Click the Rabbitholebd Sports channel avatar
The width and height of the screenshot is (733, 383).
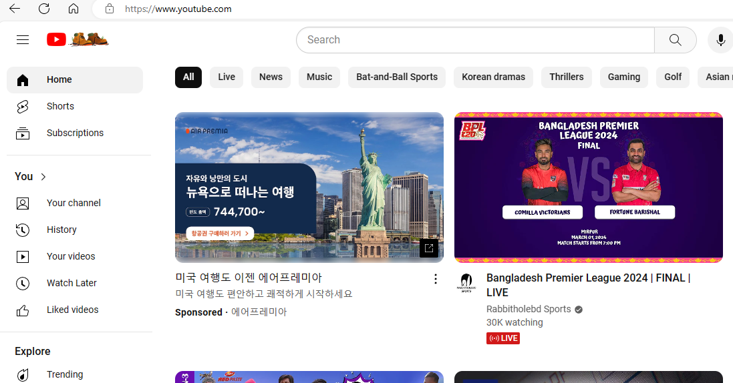click(x=466, y=283)
